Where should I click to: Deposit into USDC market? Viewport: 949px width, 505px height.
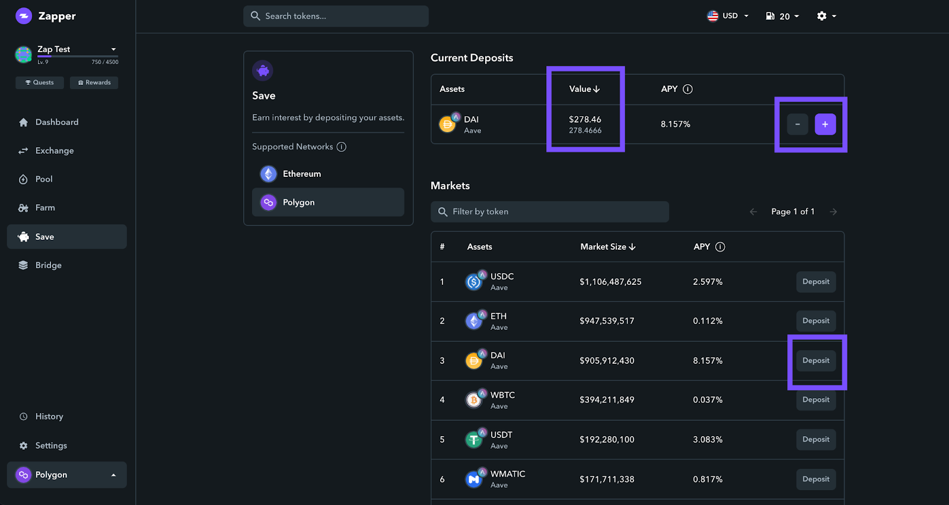pos(816,282)
